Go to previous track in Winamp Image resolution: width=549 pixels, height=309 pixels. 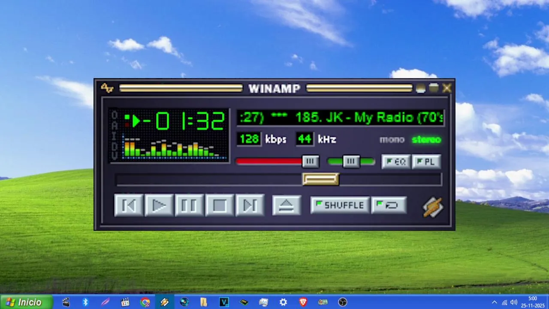point(129,205)
